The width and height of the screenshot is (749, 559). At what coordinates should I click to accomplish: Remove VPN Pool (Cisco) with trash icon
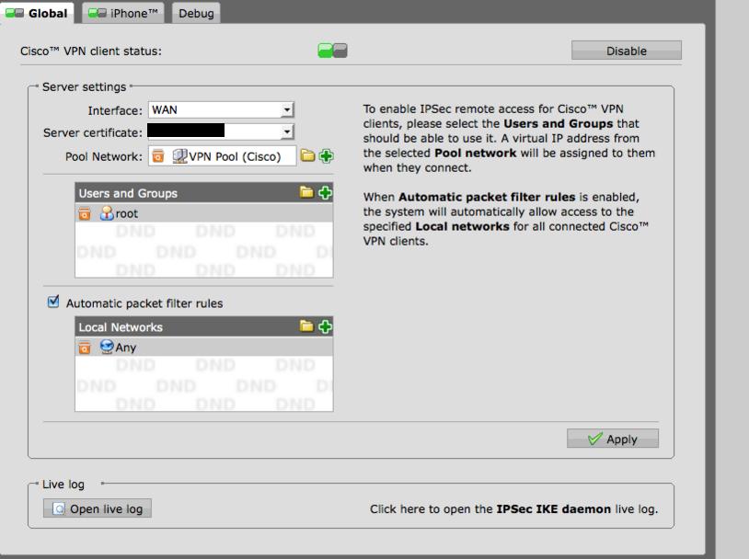pyautogui.click(x=158, y=156)
